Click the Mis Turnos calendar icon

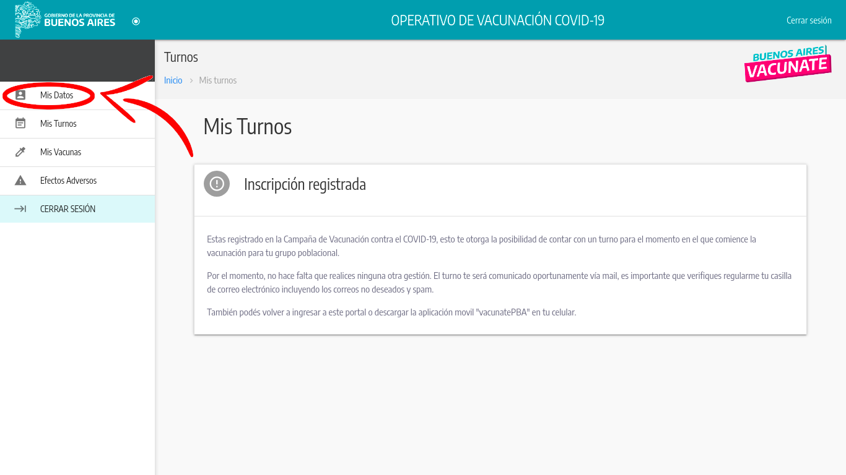(x=20, y=124)
